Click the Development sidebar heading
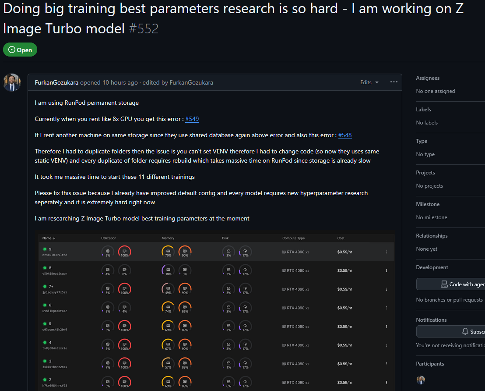Image resolution: width=485 pixels, height=391 pixels. click(432, 268)
